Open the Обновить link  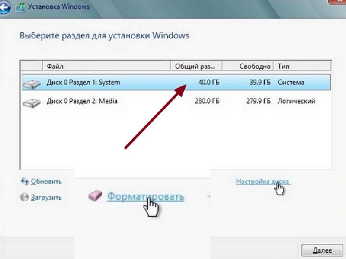(x=46, y=182)
